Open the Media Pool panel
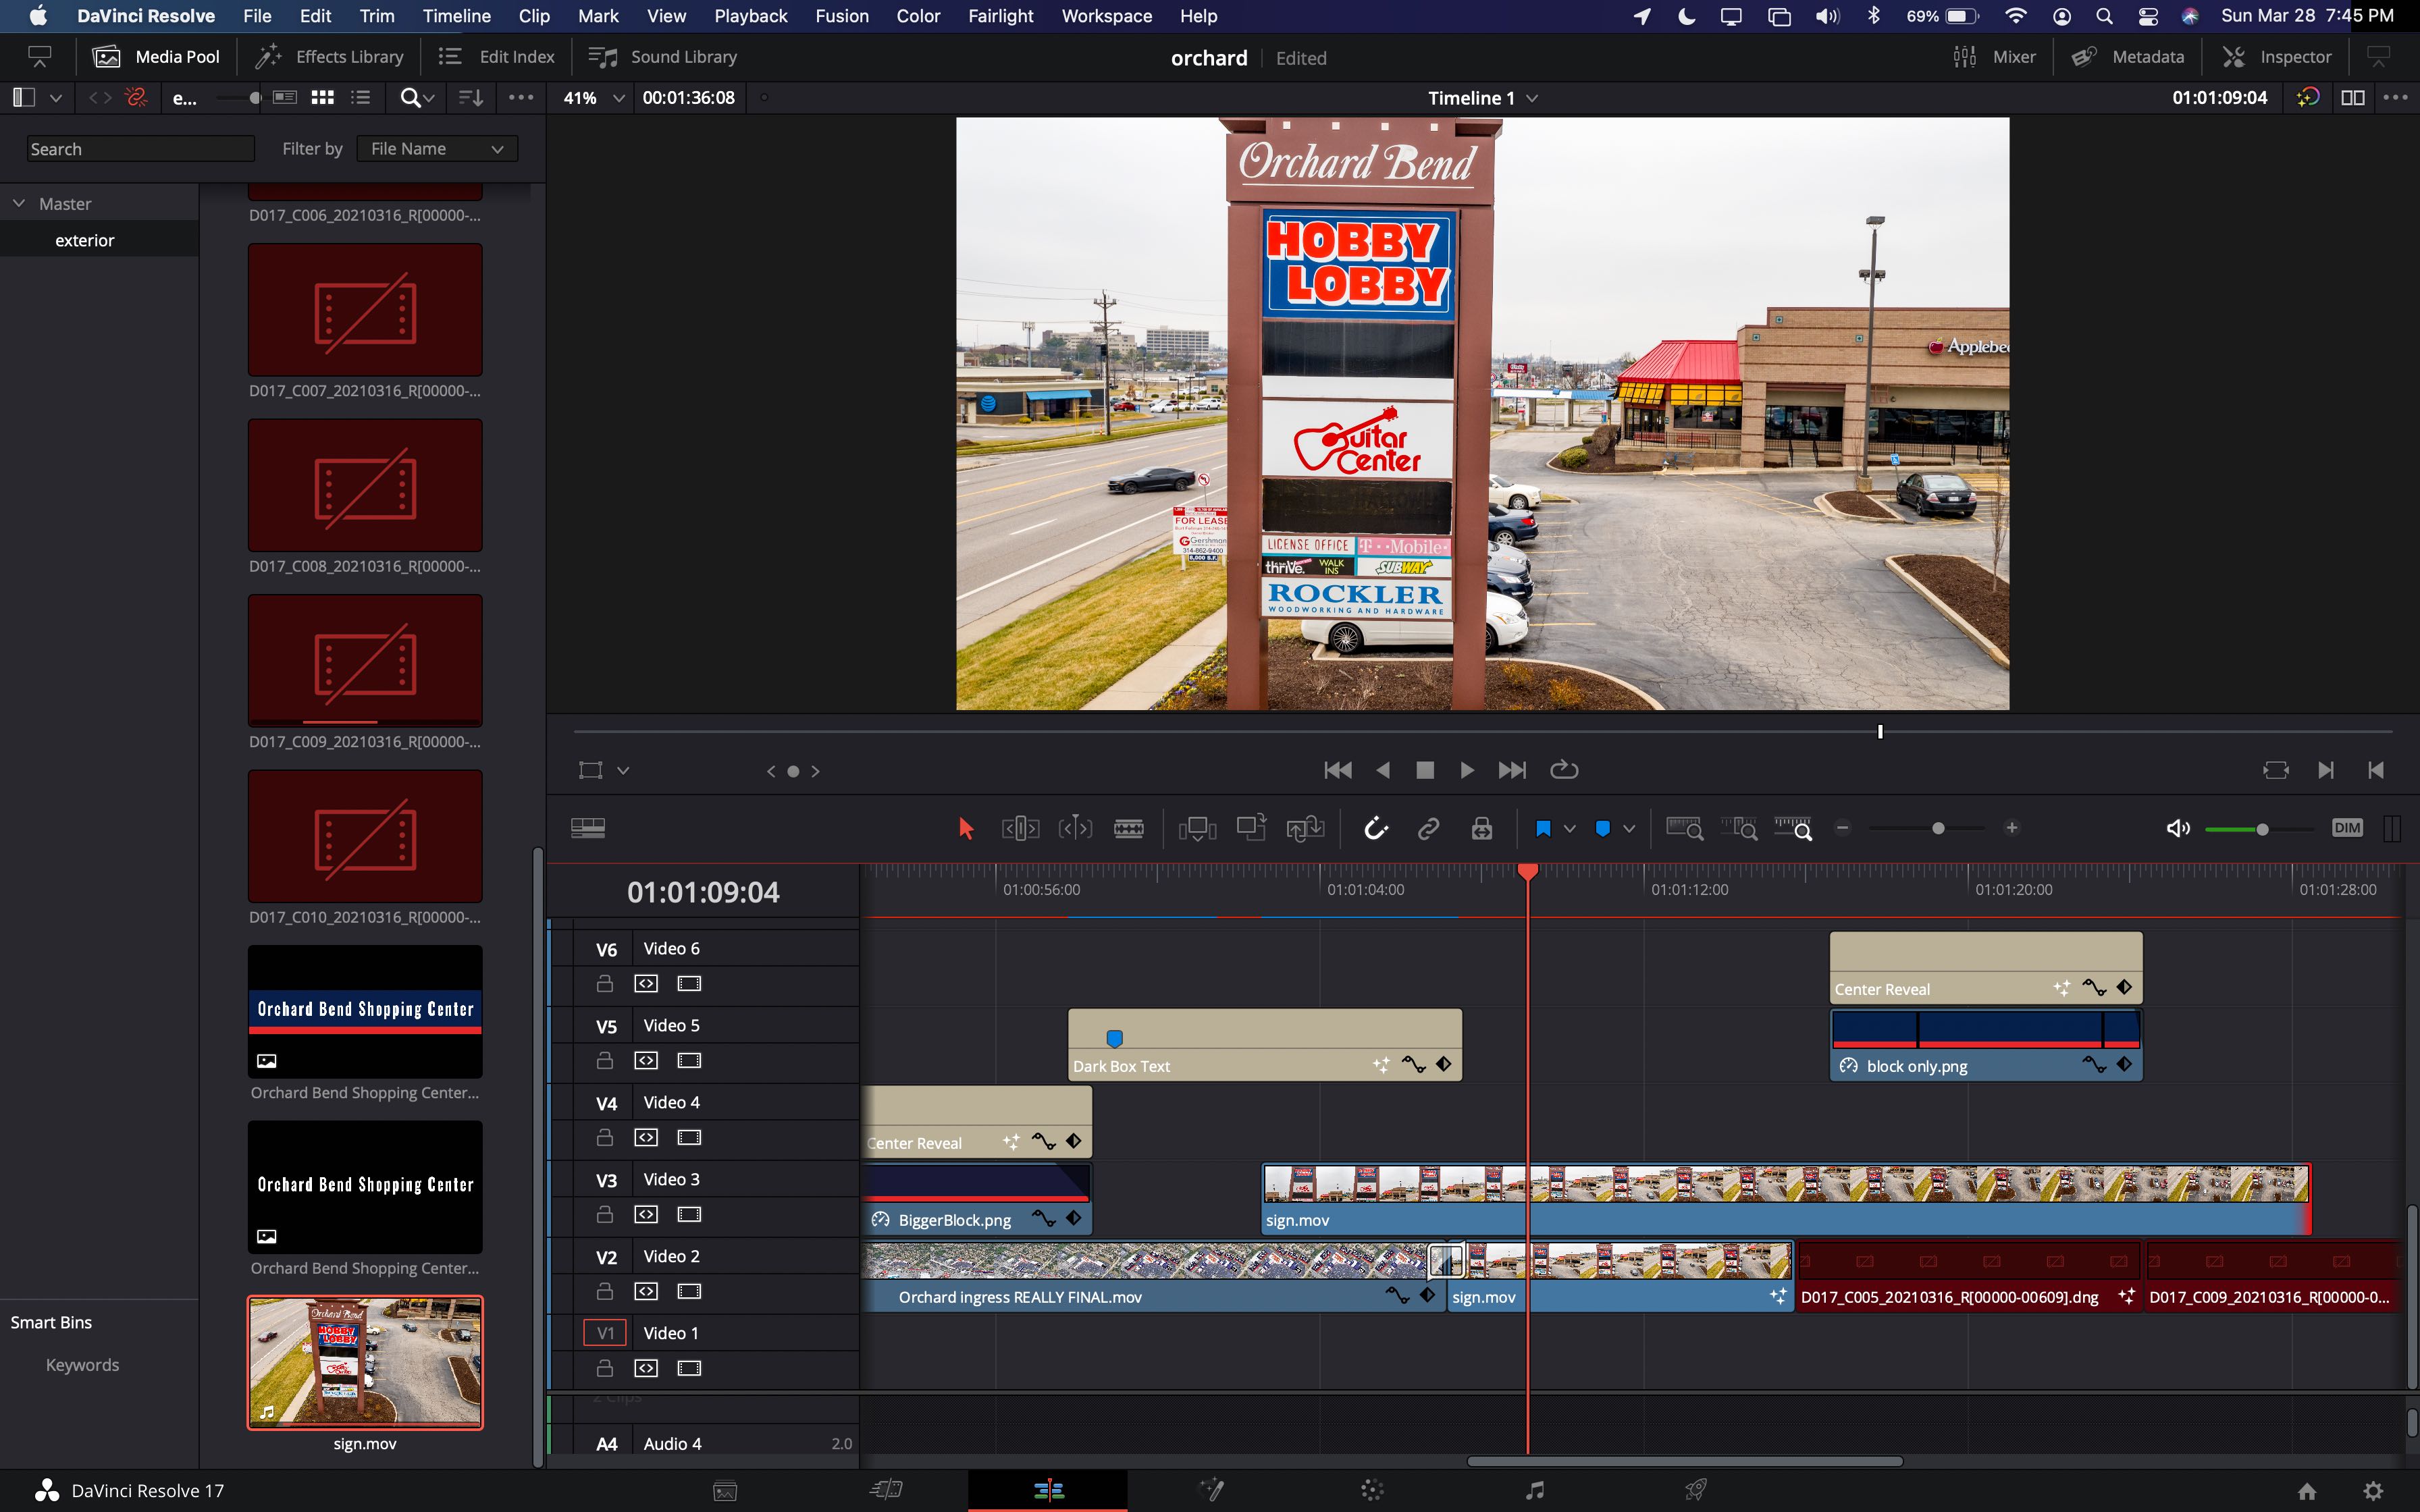This screenshot has height=1512, width=2420. (x=156, y=57)
